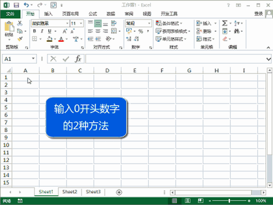273x205 pixels.
Task: Switch to the Data tab
Action: coord(111,14)
